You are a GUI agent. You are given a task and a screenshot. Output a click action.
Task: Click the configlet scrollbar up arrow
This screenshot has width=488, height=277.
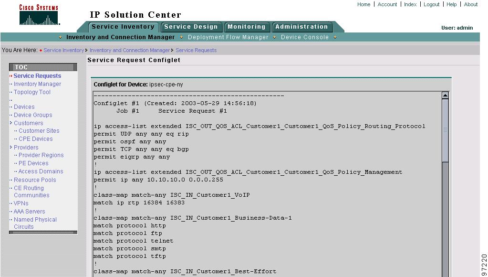(x=445, y=96)
